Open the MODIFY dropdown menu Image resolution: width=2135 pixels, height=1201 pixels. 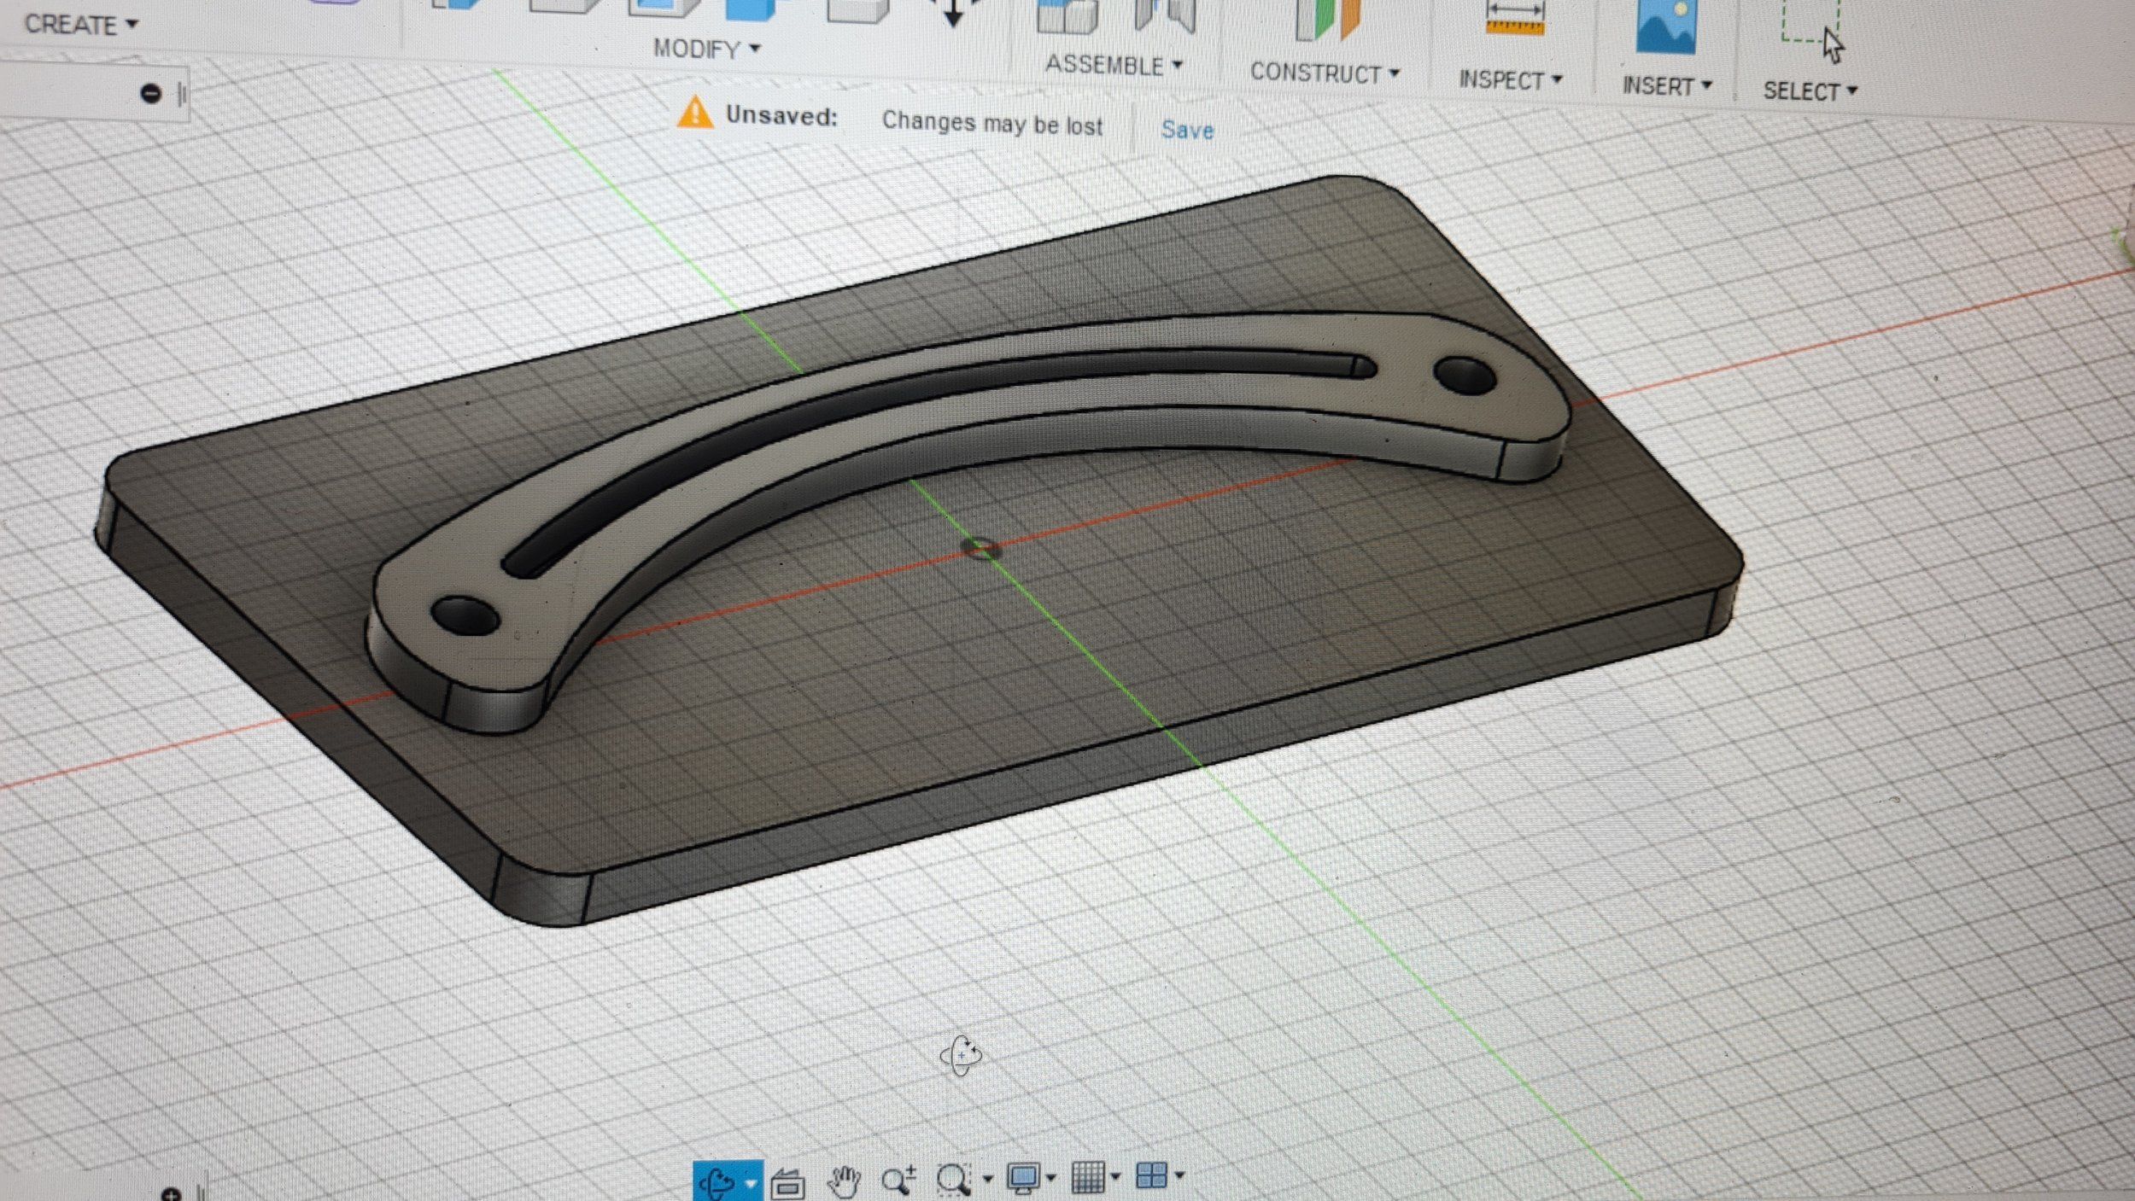pyautogui.click(x=706, y=49)
